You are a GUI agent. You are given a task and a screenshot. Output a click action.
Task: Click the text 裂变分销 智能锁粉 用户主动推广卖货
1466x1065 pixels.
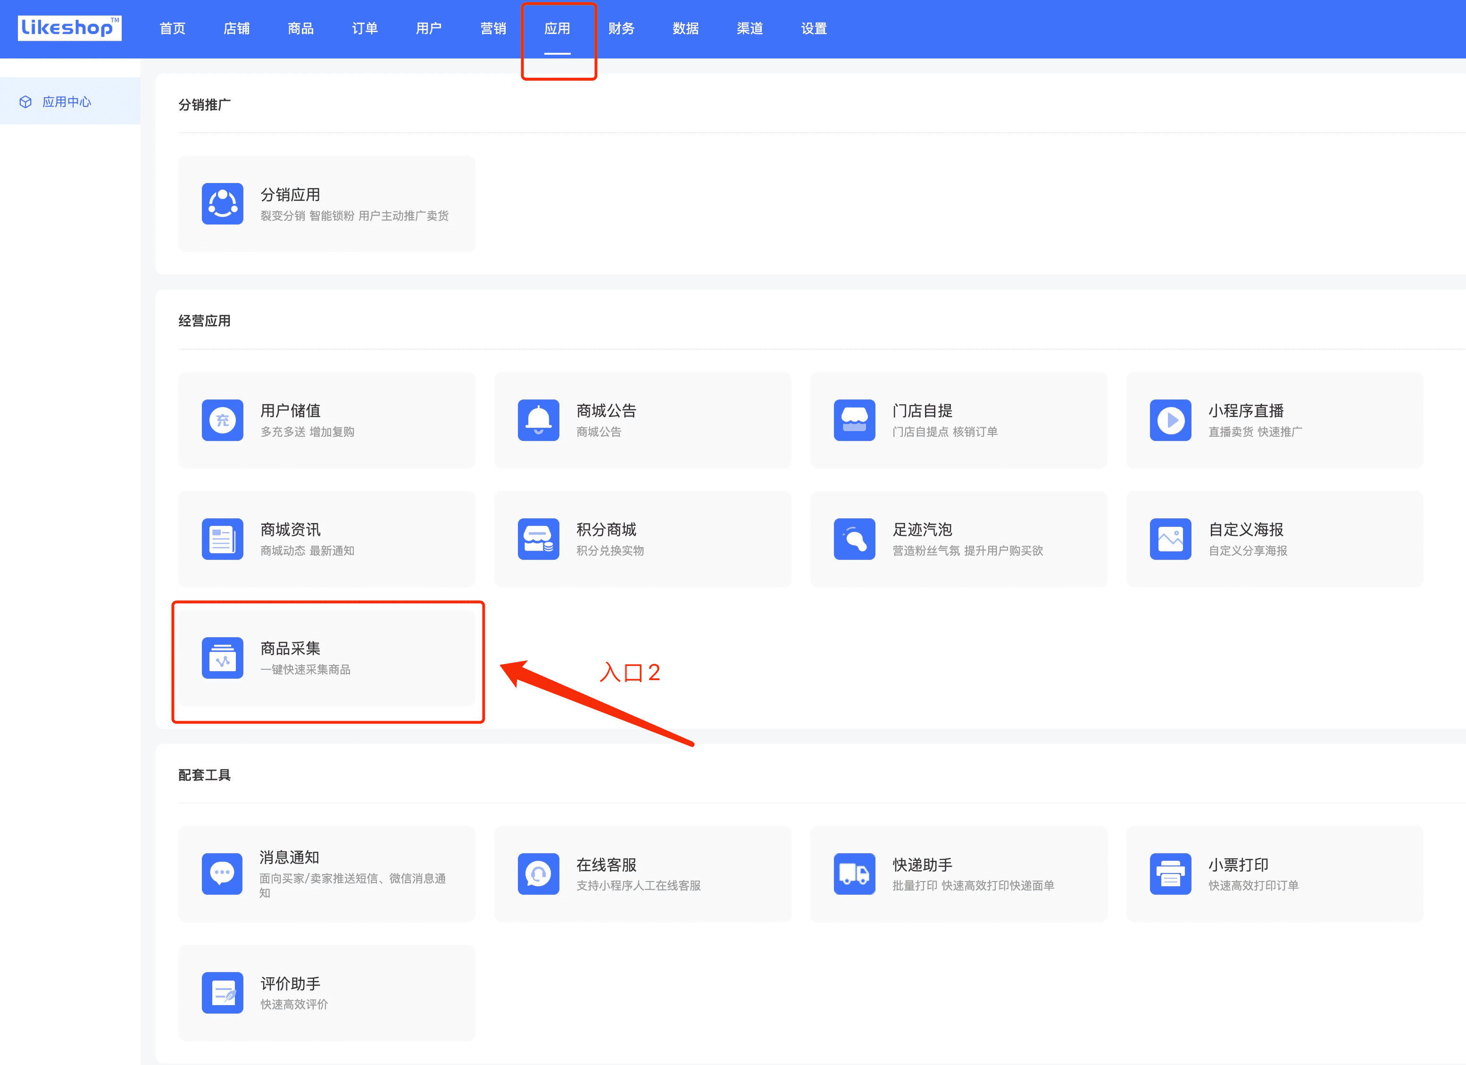point(354,216)
